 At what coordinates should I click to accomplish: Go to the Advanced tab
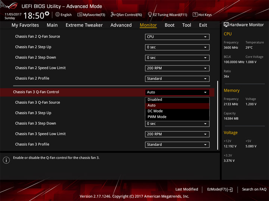(x=121, y=25)
